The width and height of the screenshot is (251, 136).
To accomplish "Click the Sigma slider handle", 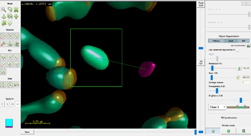I will 217,59.
